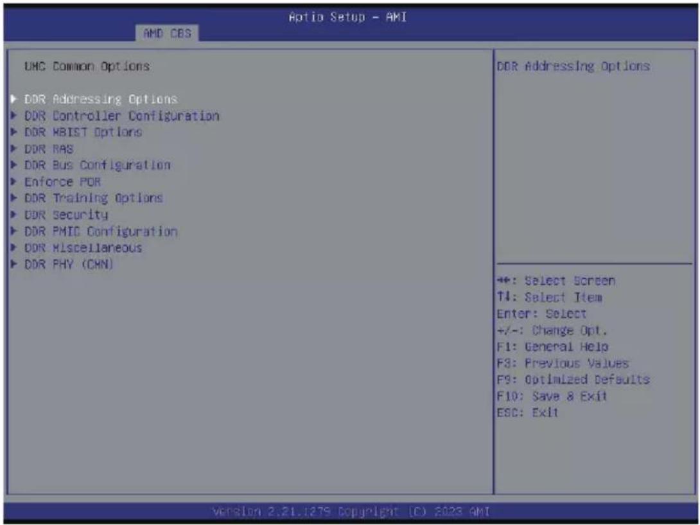700x525 pixels.
Task: Click the F1: General Help hint
Action: [x=553, y=347]
